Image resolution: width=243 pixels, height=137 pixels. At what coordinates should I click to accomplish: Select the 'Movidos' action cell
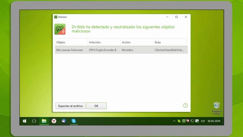[128, 50]
